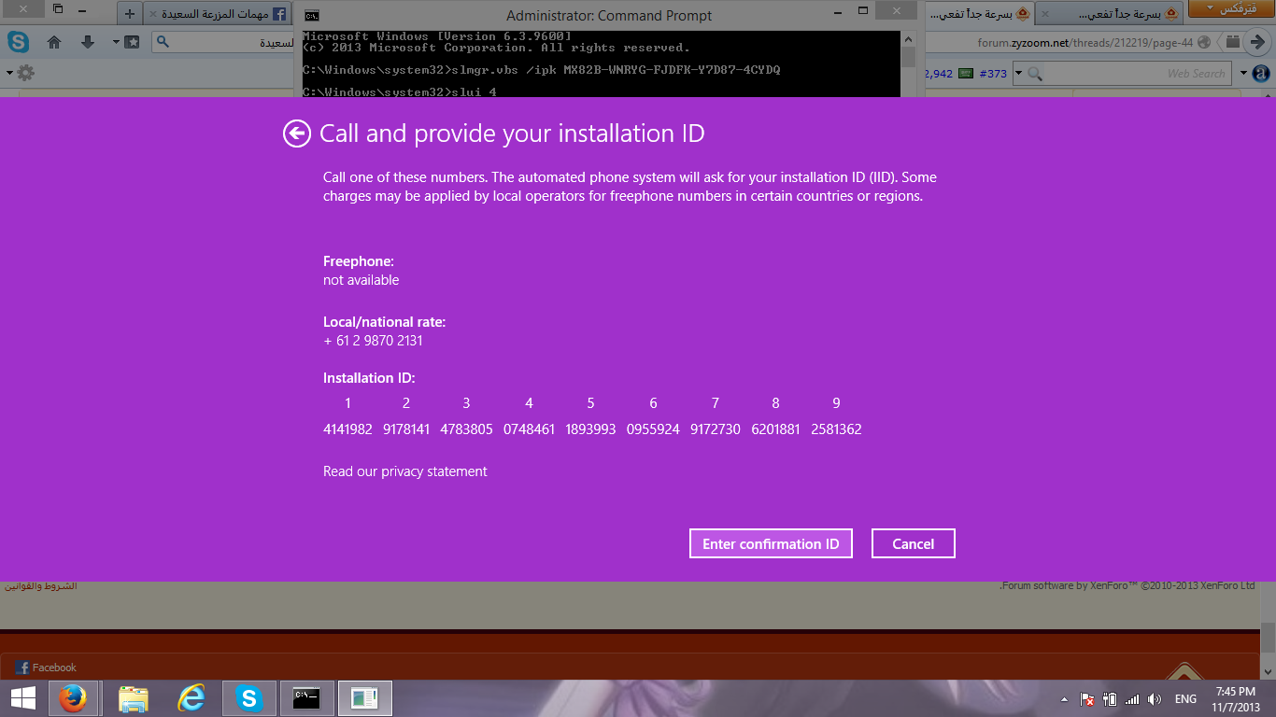Click the green online status icon beside #373
The width and height of the screenshot is (1276, 717).
coord(966,74)
